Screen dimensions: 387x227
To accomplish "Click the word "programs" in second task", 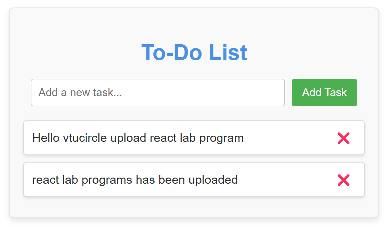I will point(107,180).
